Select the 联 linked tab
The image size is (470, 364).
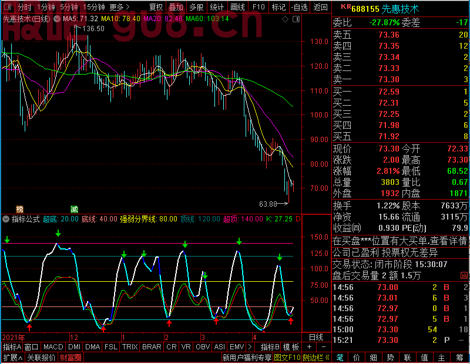coord(407,358)
